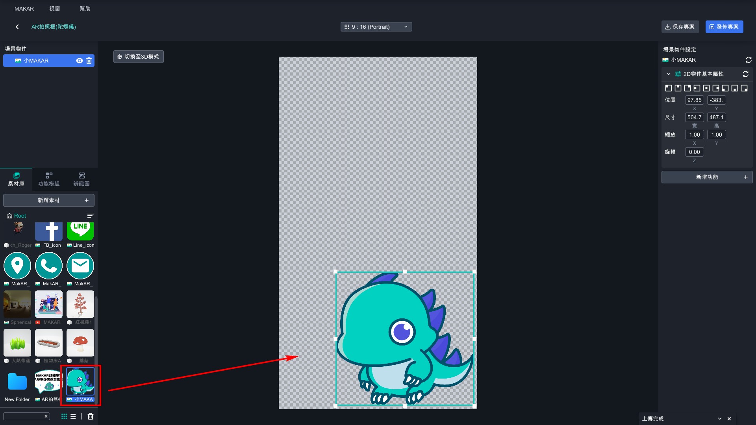Screen dimensions: 756x425
Task: Click the height field 487.1
Action: [716, 117]
